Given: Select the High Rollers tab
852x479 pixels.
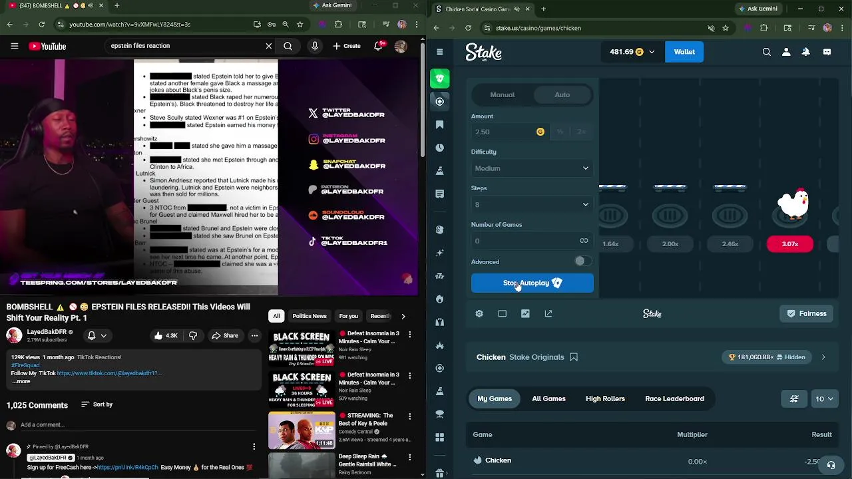Looking at the screenshot, I should click(x=605, y=399).
